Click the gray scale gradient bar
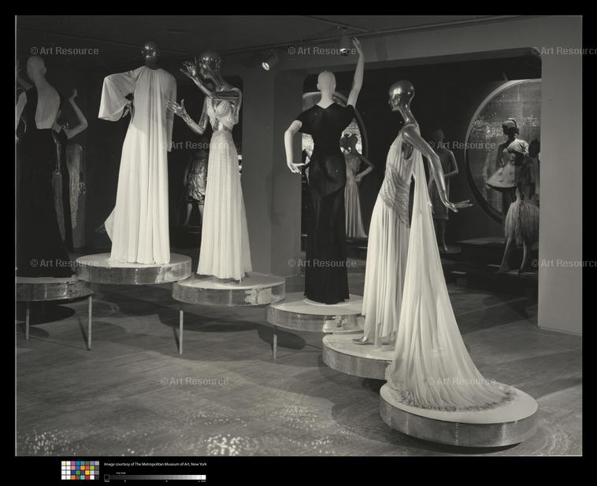This screenshot has height=486, width=597. click(x=155, y=477)
